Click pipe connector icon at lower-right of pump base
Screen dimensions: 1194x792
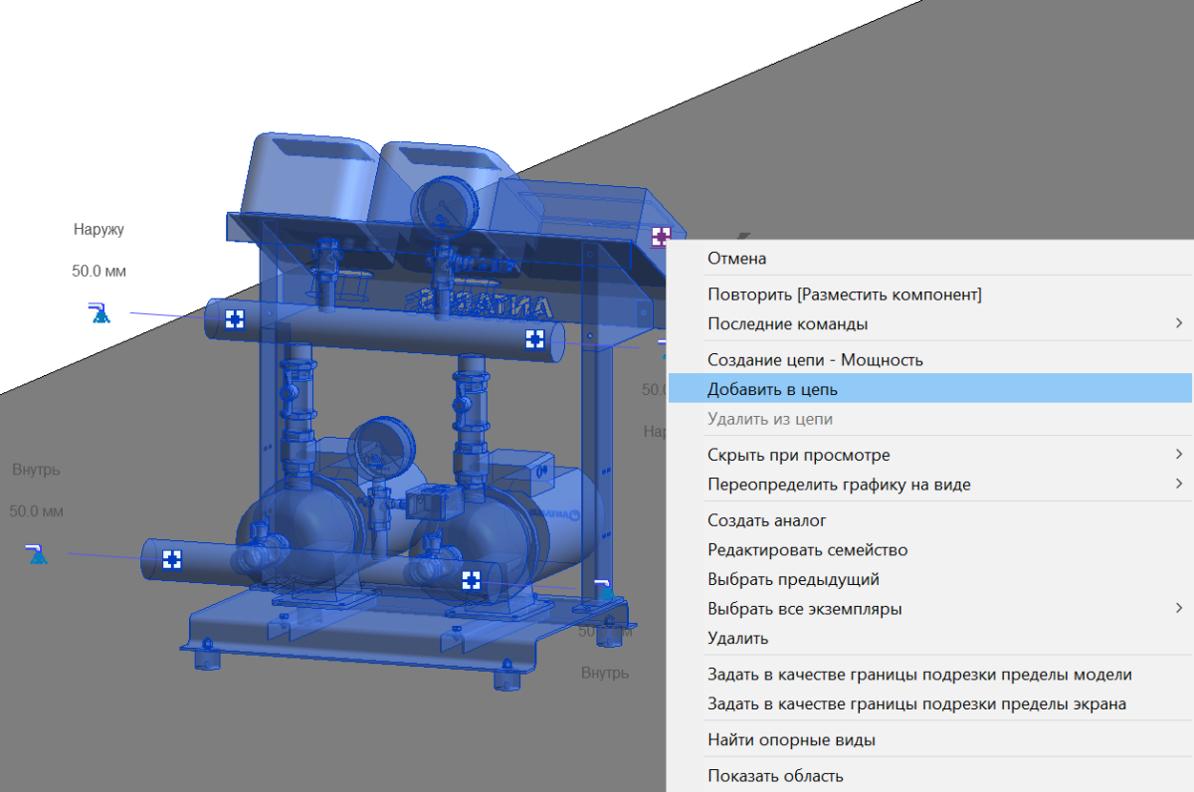coord(603,589)
